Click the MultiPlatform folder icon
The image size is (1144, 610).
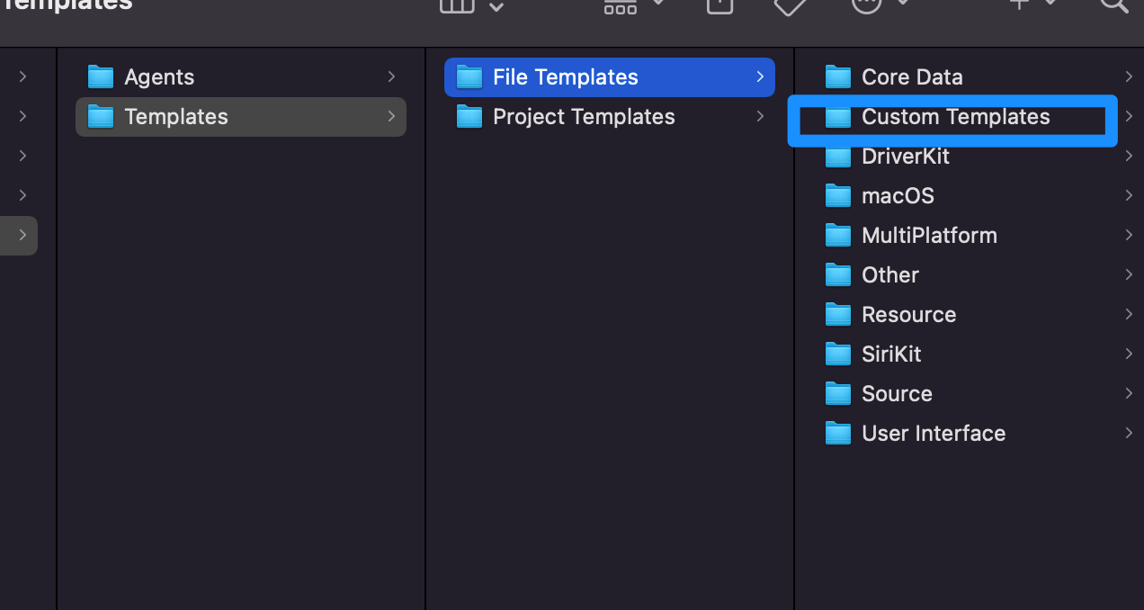click(x=838, y=236)
